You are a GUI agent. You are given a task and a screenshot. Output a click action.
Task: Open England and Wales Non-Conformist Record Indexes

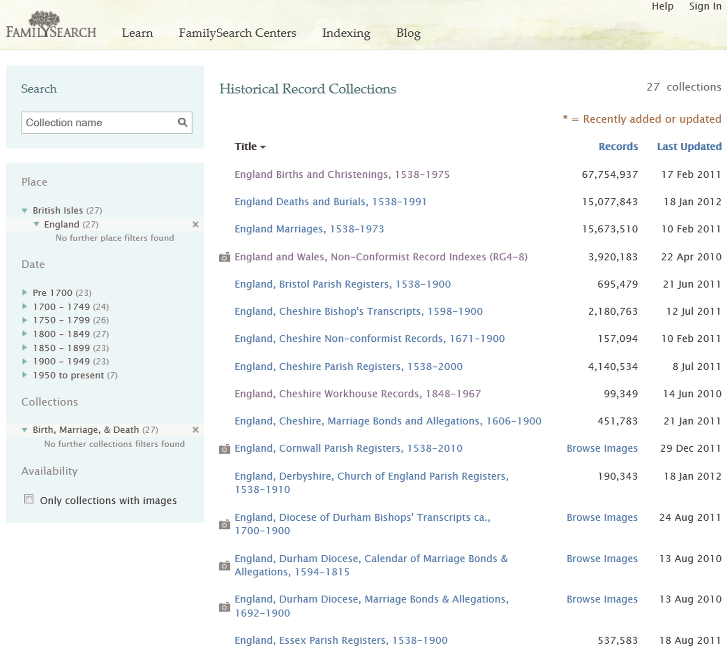coord(381,257)
